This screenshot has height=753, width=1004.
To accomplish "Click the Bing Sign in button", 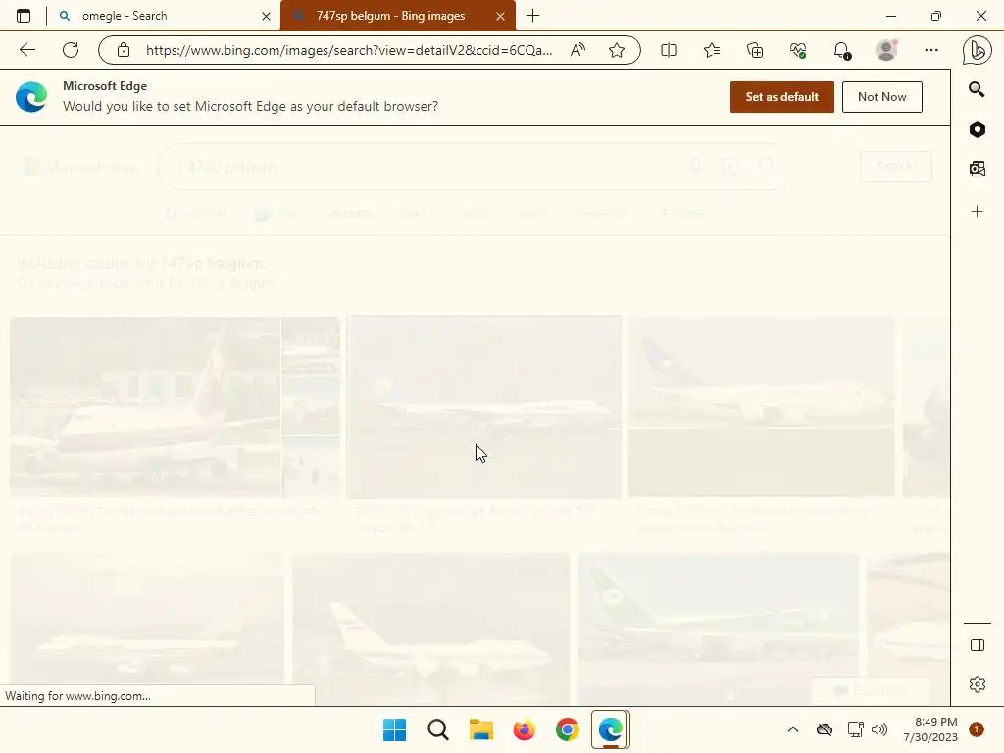I will 896,167.
